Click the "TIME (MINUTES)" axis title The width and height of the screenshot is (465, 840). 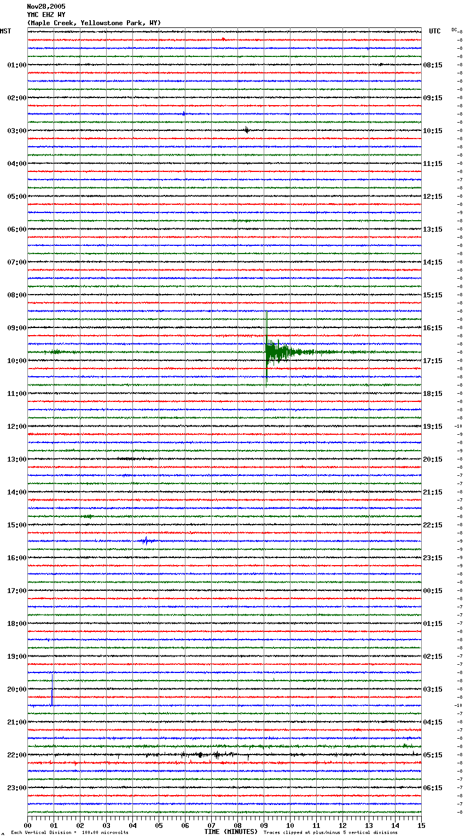coord(231,832)
